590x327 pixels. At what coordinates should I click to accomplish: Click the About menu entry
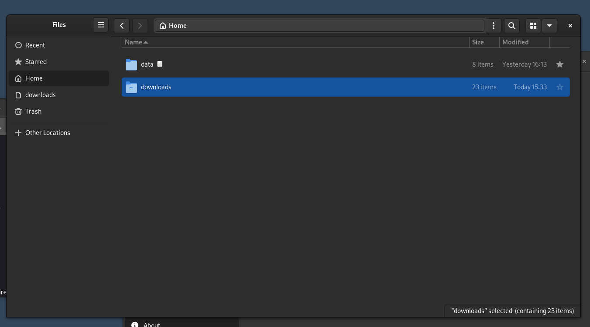tap(151, 324)
